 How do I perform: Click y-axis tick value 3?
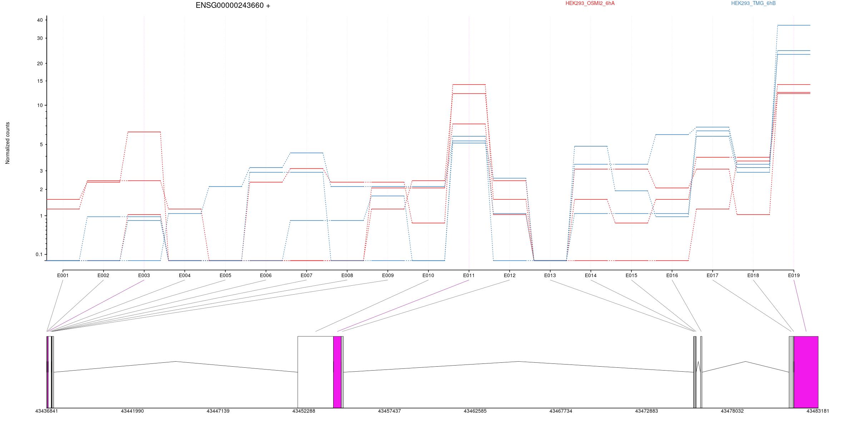click(x=41, y=171)
